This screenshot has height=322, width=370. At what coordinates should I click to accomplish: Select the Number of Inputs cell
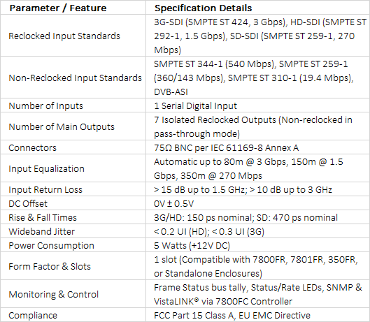point(73,105)
